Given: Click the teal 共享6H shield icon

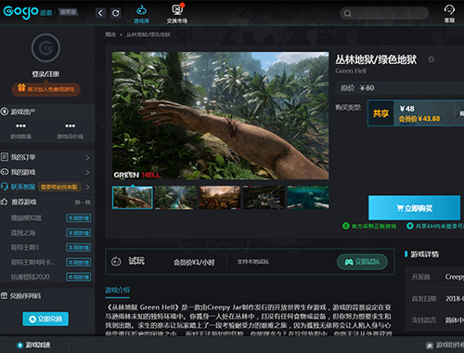Looking at the screenshot, I should pos(410,226).
